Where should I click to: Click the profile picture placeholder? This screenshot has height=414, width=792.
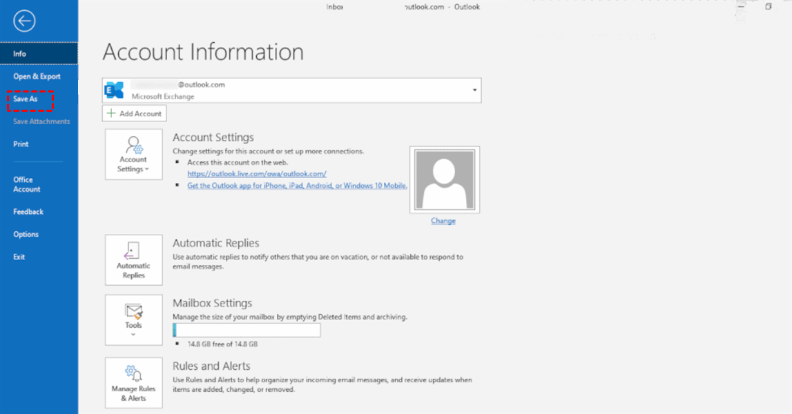pos(444,179)
